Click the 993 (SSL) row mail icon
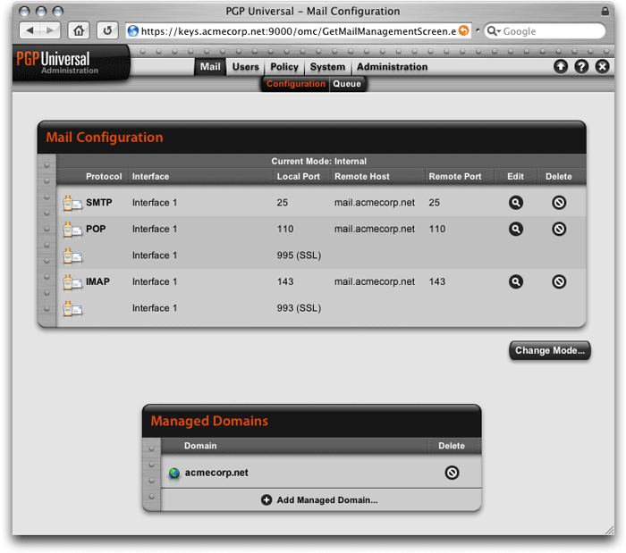 click(72, 308)
